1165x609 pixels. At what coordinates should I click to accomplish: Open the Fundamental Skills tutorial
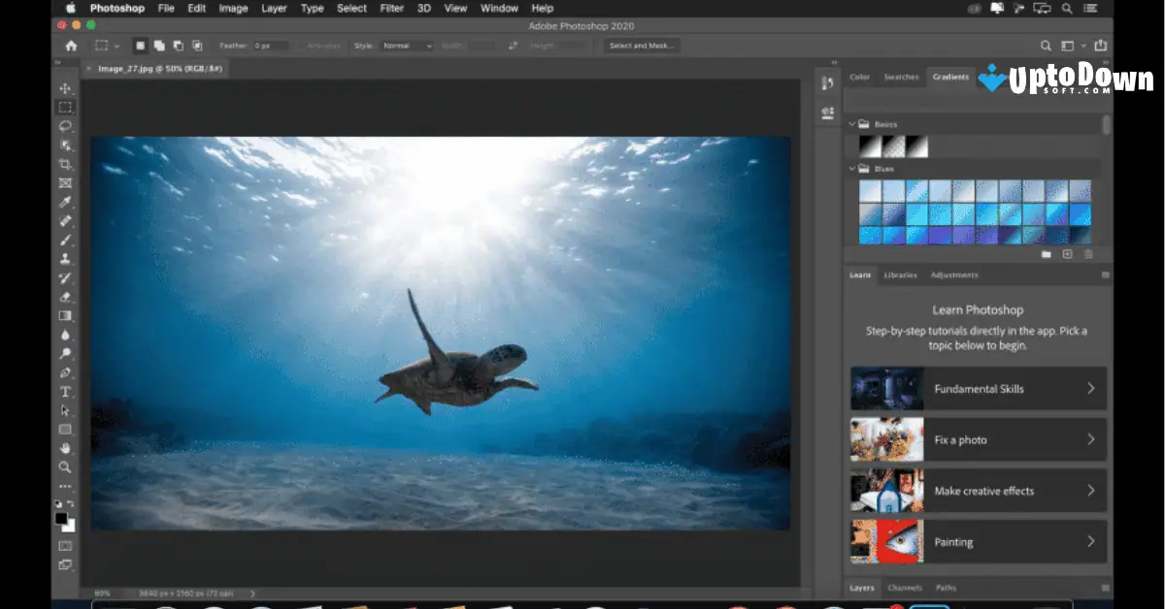coord(978,388)
